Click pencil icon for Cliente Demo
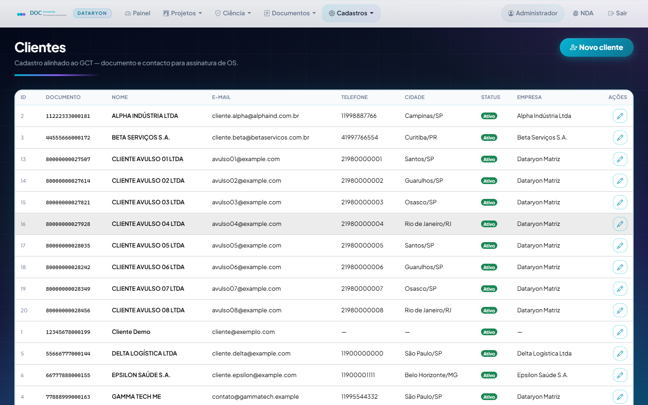648x405 pixels. tap(620, 332)
